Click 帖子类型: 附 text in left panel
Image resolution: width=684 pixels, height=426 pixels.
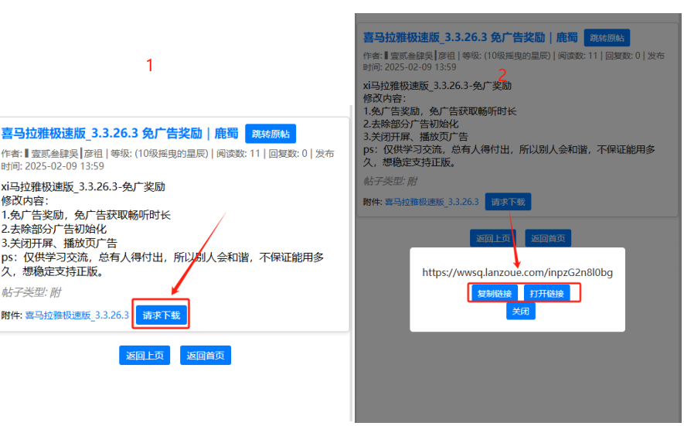pyautogui.click(x=31, y=292)
